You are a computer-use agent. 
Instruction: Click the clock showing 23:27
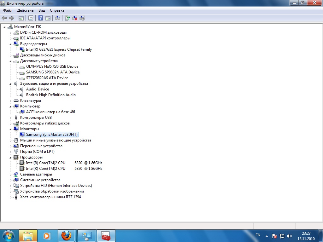pyautogui.click(x=306, y=233)
